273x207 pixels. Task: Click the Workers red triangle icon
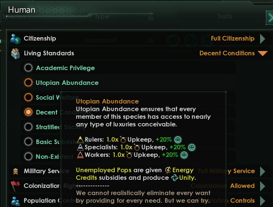[80, 155]
